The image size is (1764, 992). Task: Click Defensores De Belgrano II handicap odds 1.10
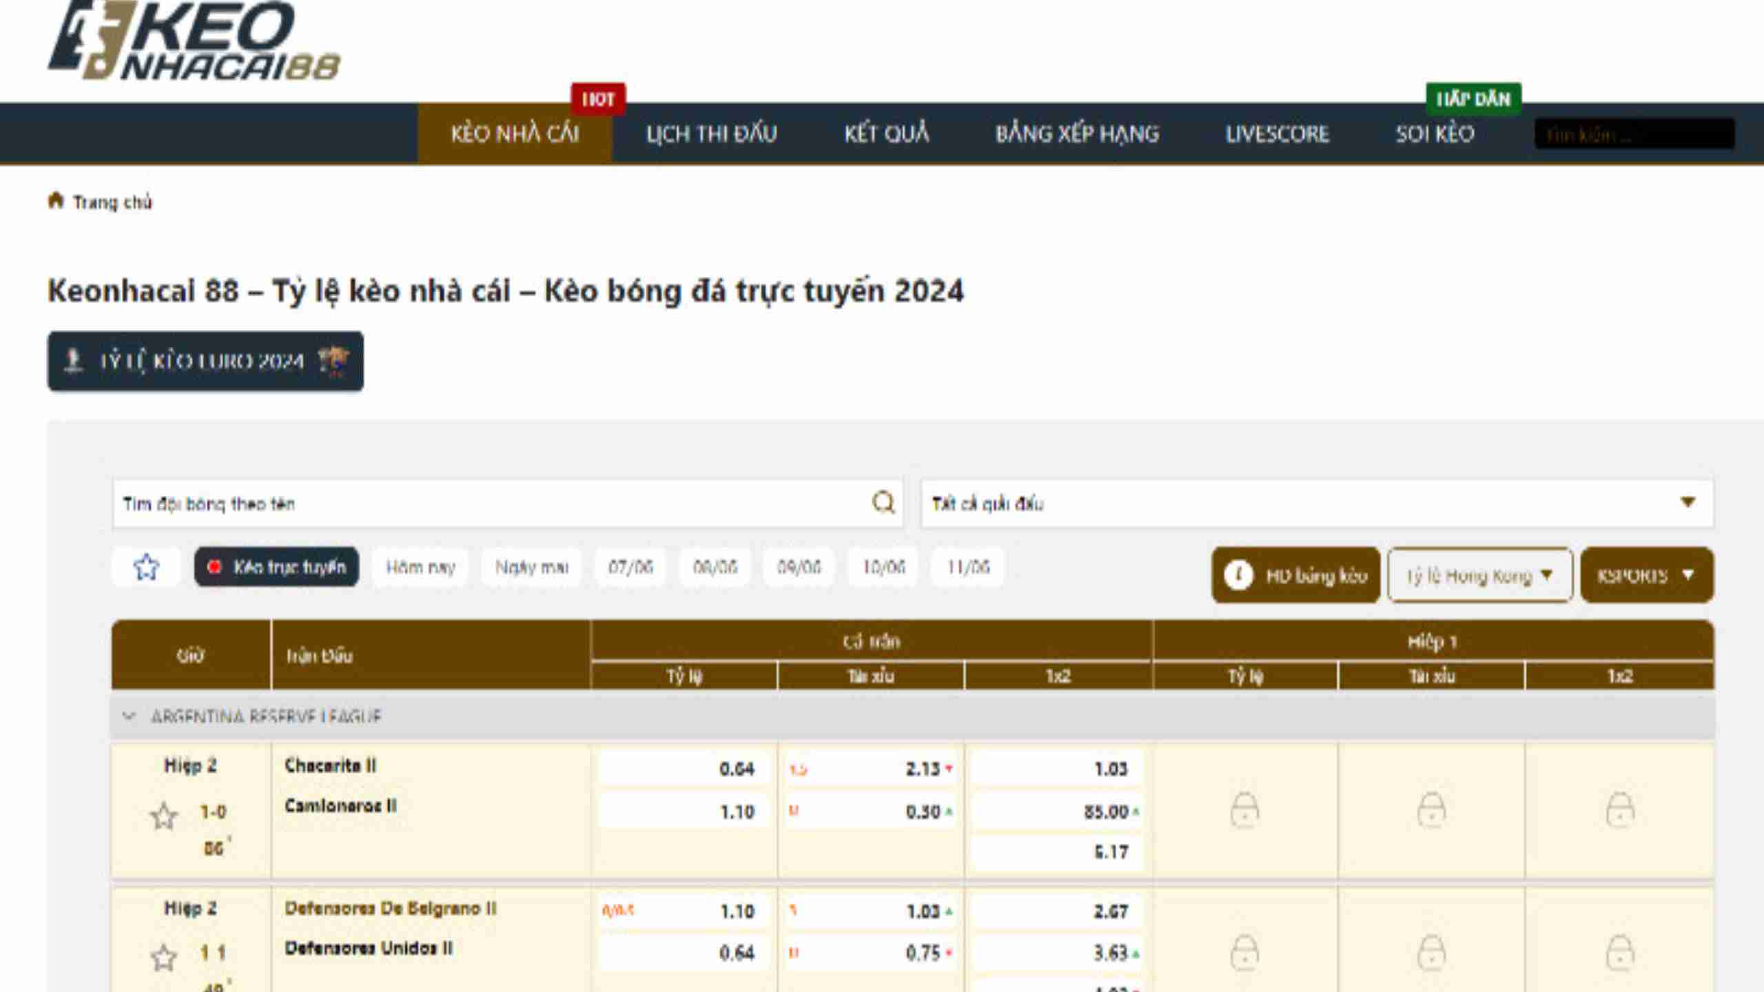coord(684,911)
